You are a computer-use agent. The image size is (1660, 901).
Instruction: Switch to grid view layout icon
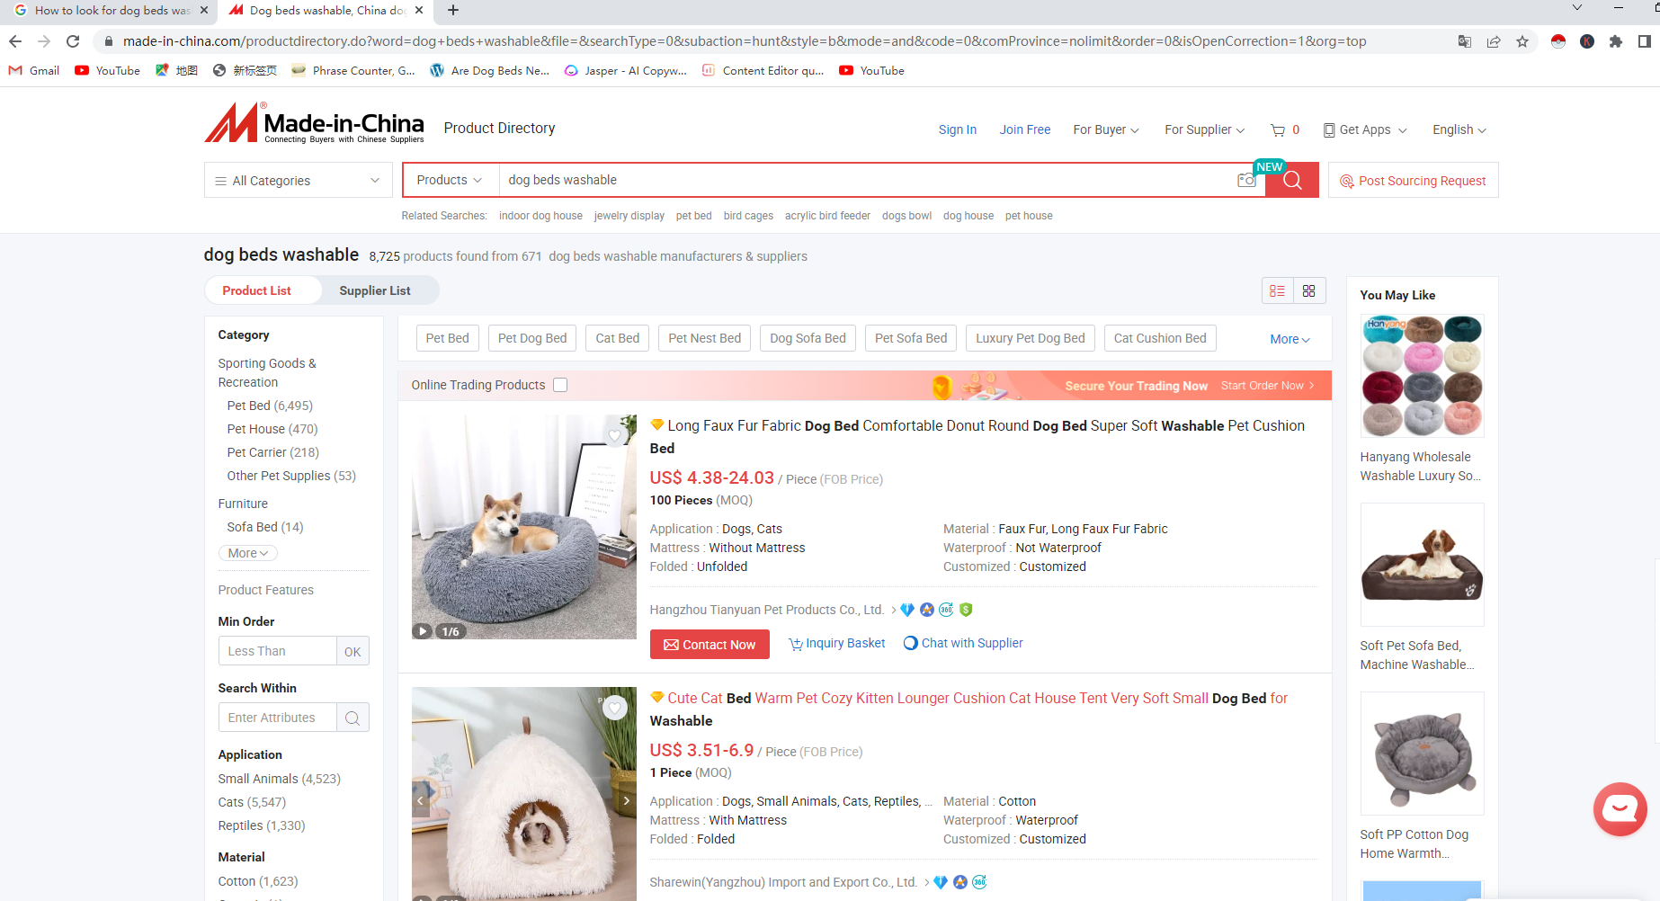(x=1308, y=291)
